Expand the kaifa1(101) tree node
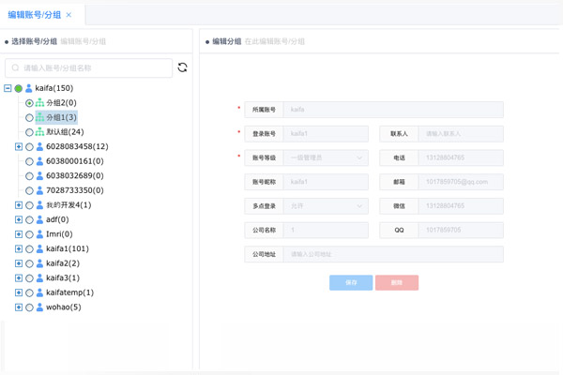The image size is (563, 375). (19, 248)
